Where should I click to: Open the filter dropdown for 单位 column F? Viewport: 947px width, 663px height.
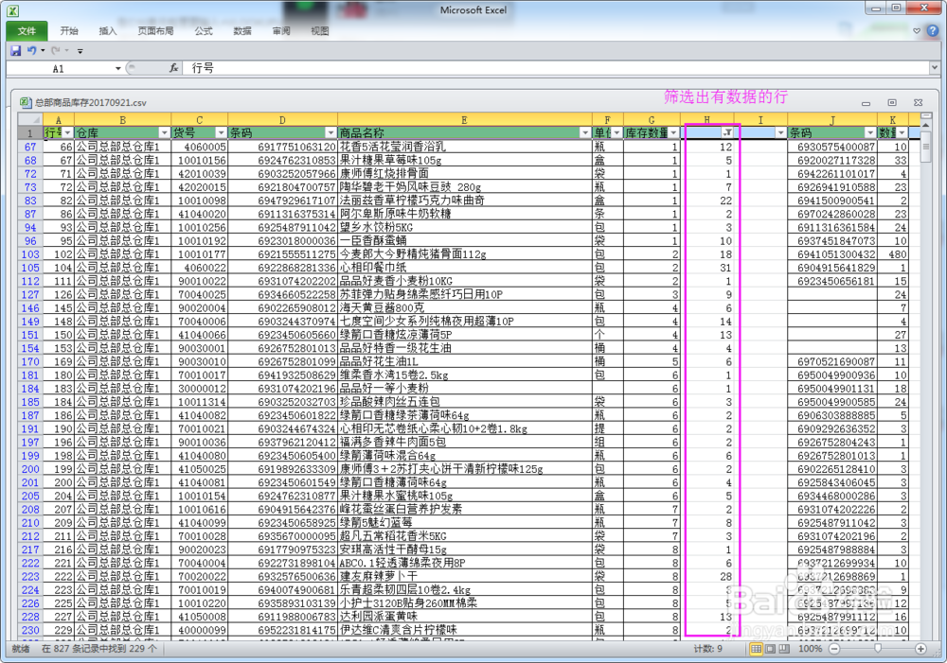pyautogui.click(x=616, y=132)
